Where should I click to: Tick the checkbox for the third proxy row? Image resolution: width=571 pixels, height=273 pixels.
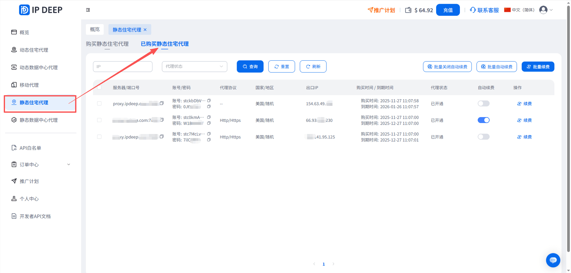click(x=99, y=137)
